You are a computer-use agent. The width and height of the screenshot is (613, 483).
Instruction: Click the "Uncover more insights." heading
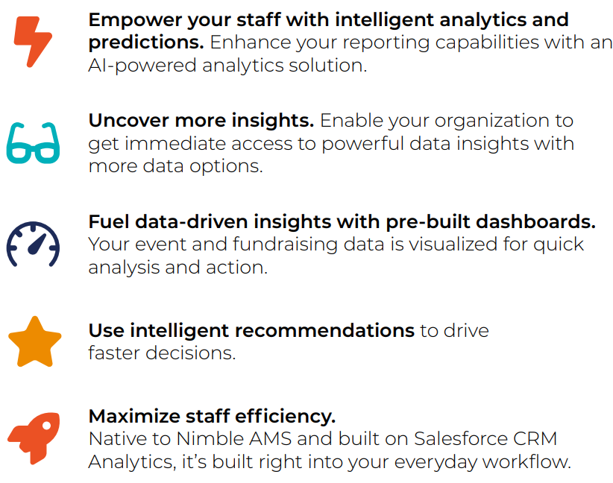tap(201, 121)
